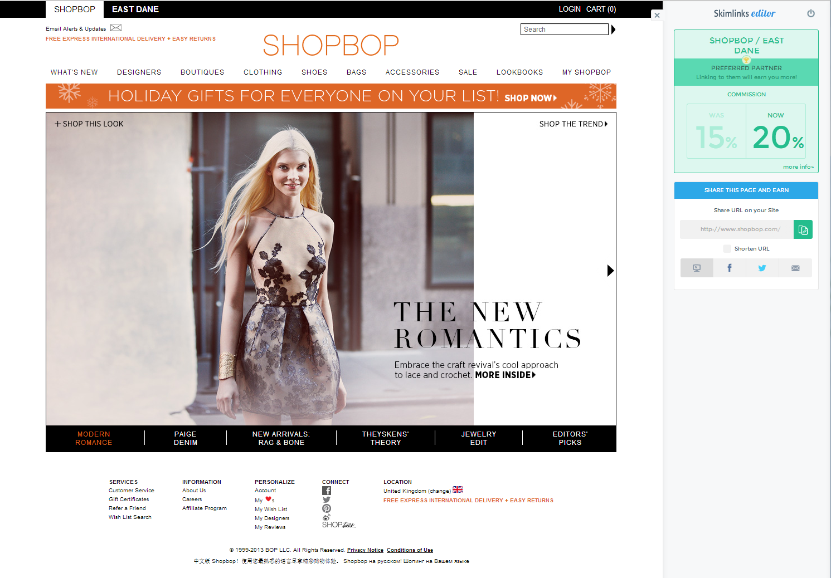Select New Arrivals: Rag & Bone tab
831x578 pixels.
coord(281,438)
